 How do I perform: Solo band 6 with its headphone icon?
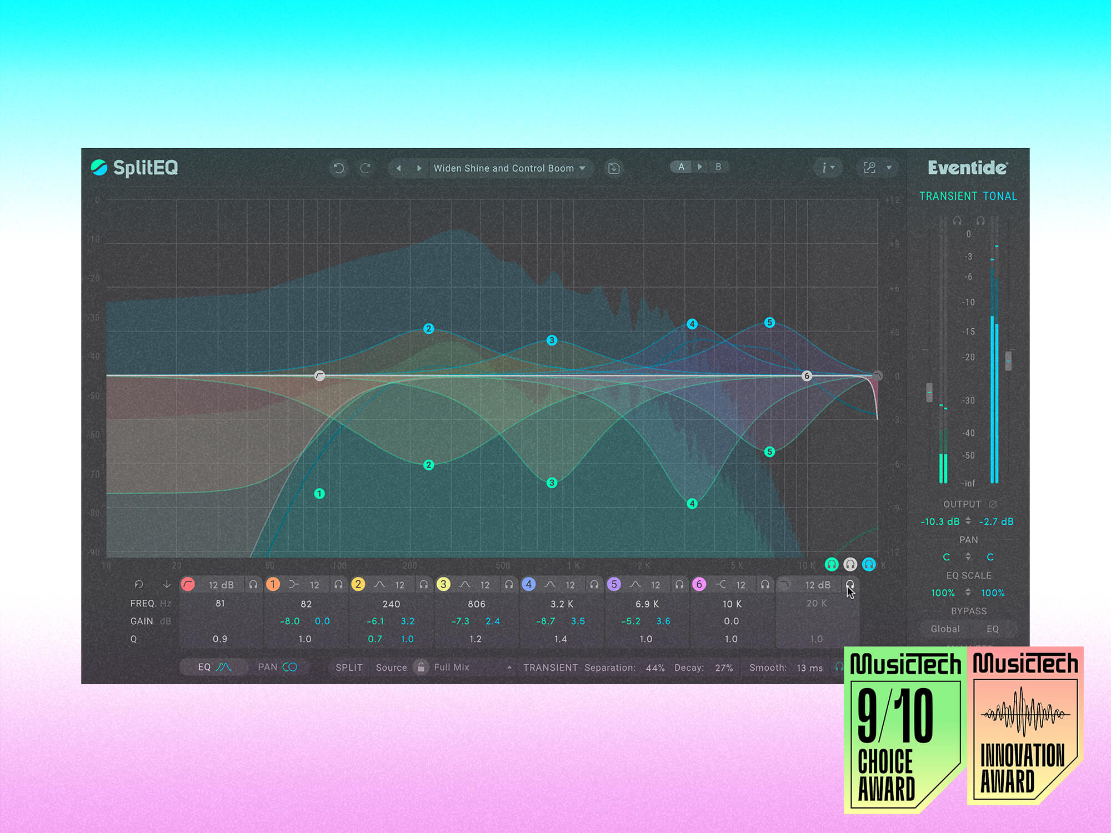[x=765, y=584]
